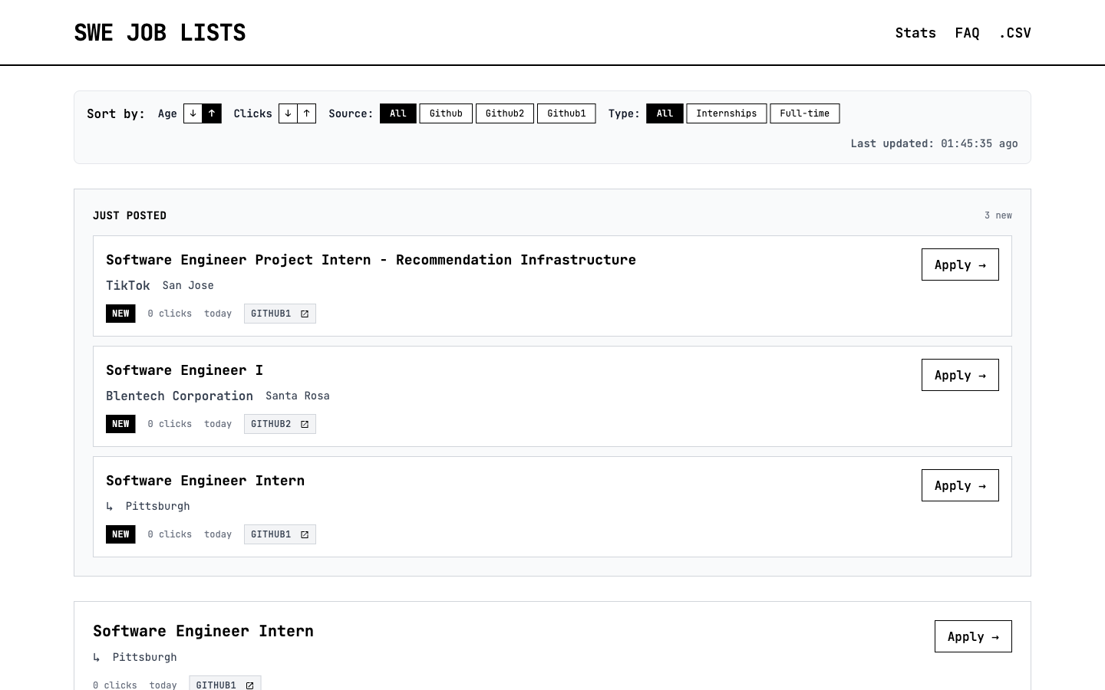
Task: Filter source by Github2
Action: click(x=505, y=113)
